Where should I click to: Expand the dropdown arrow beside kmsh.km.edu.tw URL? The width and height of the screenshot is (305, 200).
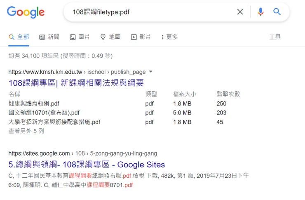click(150, 72)
